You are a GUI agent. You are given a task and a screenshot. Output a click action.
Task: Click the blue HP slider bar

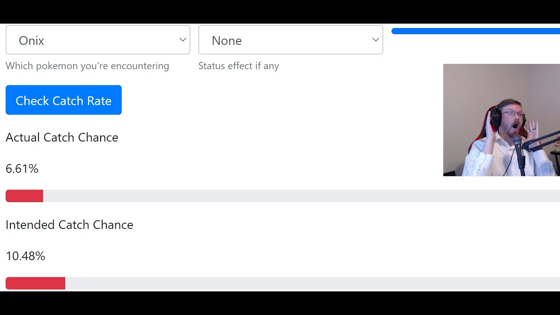pyautogui.click(x=476, y=31)
